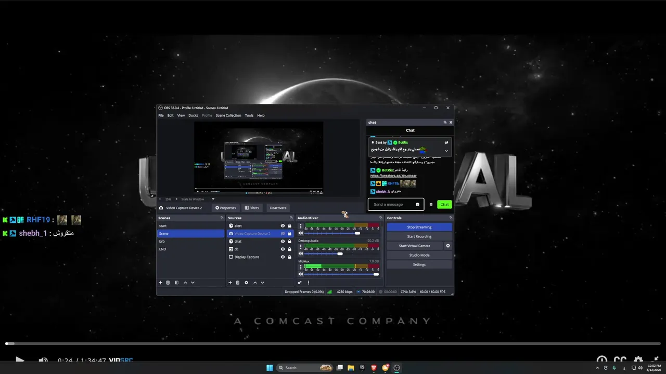Click Start Virtual Camera button
This screenshot has height=374, width=666.
tap(415, 246)
